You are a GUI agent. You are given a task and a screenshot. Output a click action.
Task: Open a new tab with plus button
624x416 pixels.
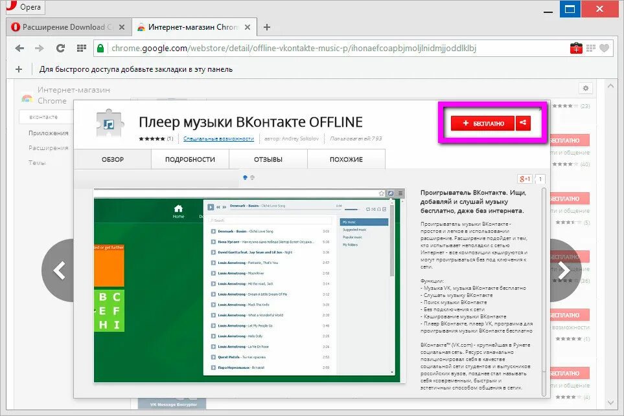point(266,27)
